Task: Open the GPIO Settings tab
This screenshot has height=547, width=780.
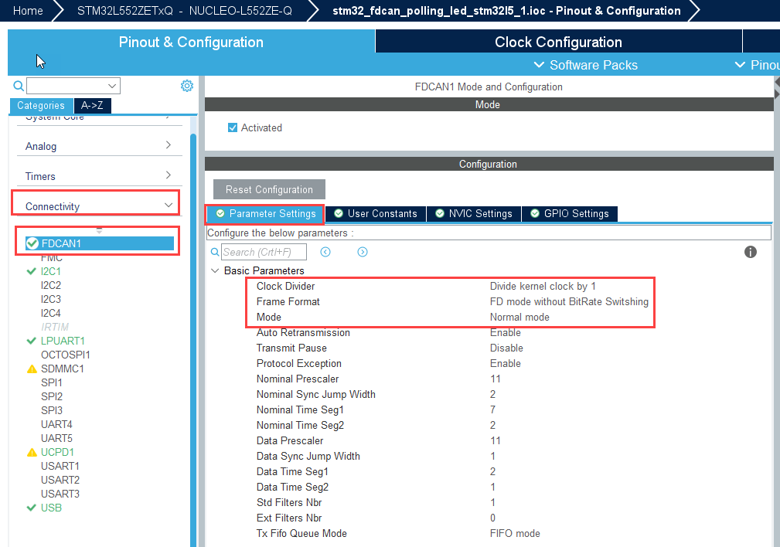Action: (570, 214)
